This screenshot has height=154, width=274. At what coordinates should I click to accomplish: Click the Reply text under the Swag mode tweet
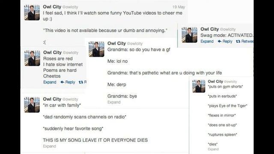(227, 41)
